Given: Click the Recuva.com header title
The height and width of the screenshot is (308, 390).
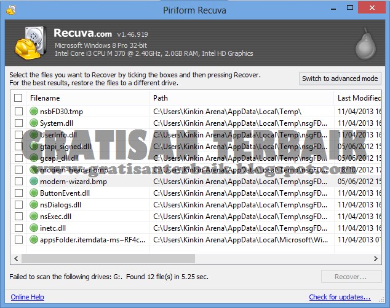Looking at the screenshot, I should tap(83, 33).
